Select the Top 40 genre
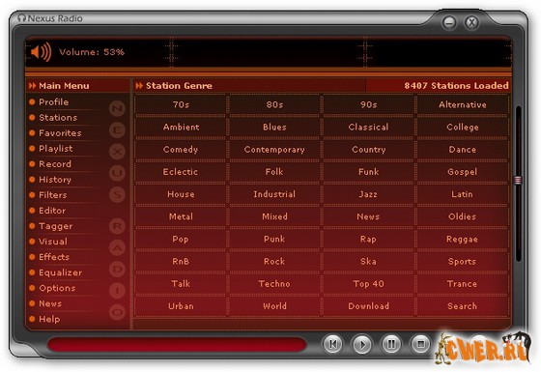Image resolution: width=541 pixels, height=372 pixels. click(368, 284)
